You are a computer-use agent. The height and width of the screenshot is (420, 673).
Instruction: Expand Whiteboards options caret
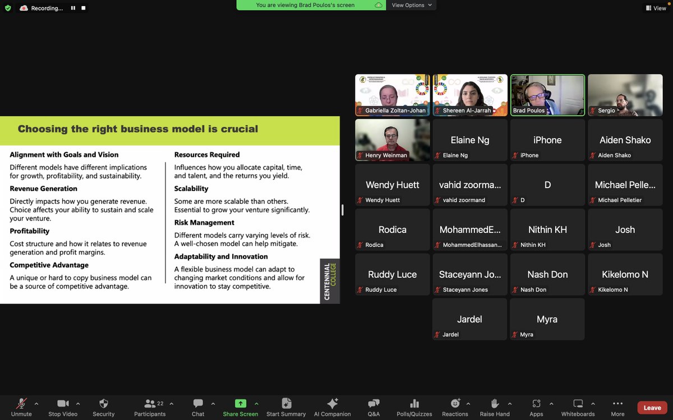pyautogui.click(x=594, y=403)
